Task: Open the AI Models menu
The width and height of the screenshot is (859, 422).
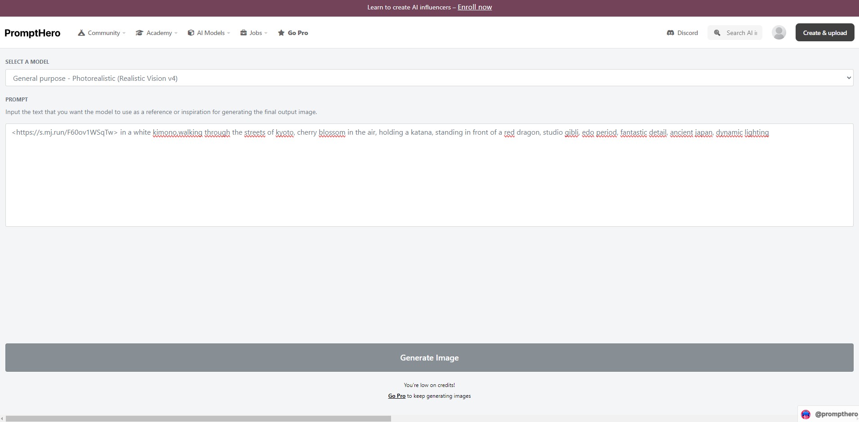Action: click(x=209, y=33)
